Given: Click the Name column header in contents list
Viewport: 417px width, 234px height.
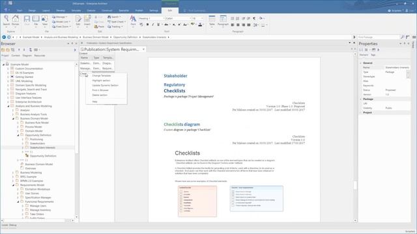Looking at the screenshot, I should coord(85,58).
